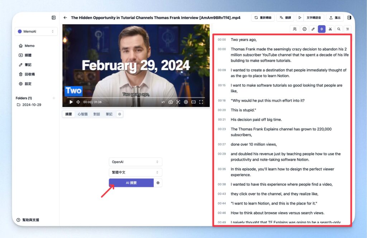Click transcript line "done over 10 million views,"
This screenshot has height=238, width=367.
(x=254, y=144)
